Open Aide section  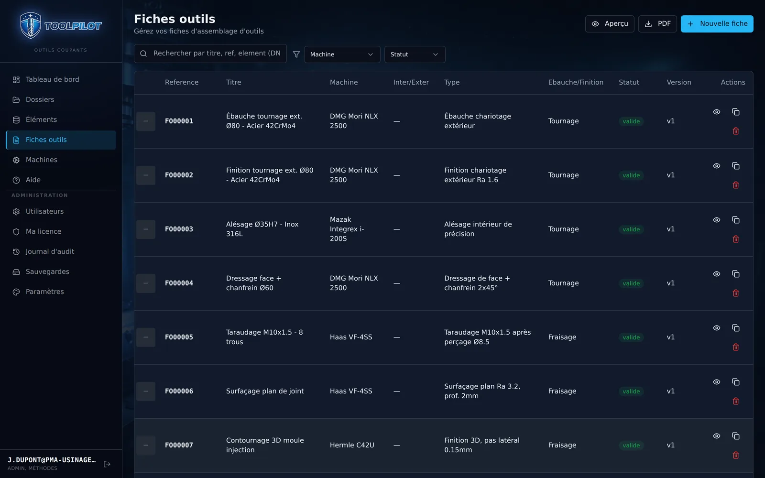coord(61,180)
